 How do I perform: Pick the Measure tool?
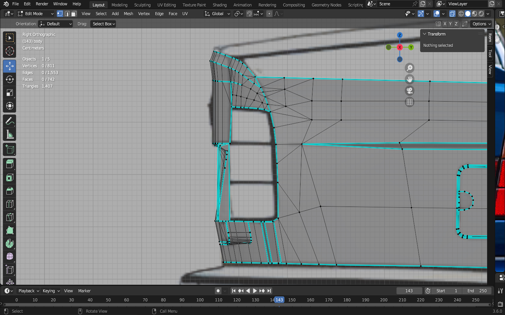(9, 135)
